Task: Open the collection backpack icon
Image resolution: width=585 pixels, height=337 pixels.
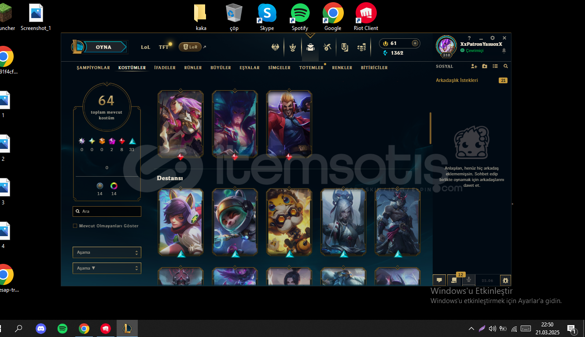Action: point(310,47)
